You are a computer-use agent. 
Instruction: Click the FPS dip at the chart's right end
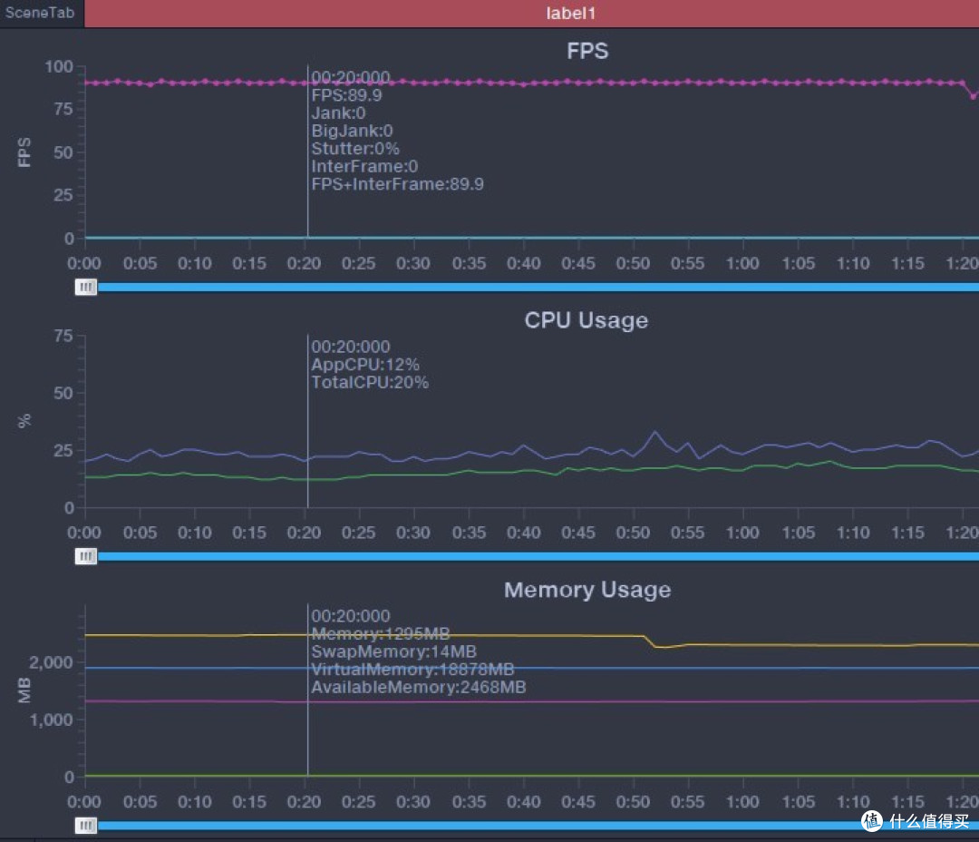click(x=973, y=95)
